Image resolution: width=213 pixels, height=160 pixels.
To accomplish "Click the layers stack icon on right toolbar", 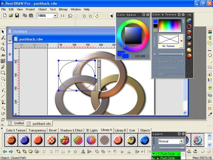I will coord(210,95).
